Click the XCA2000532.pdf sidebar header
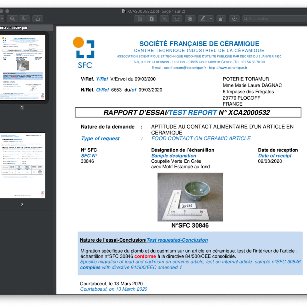Viewport: 307px width, 307px height. coord(14,28)
